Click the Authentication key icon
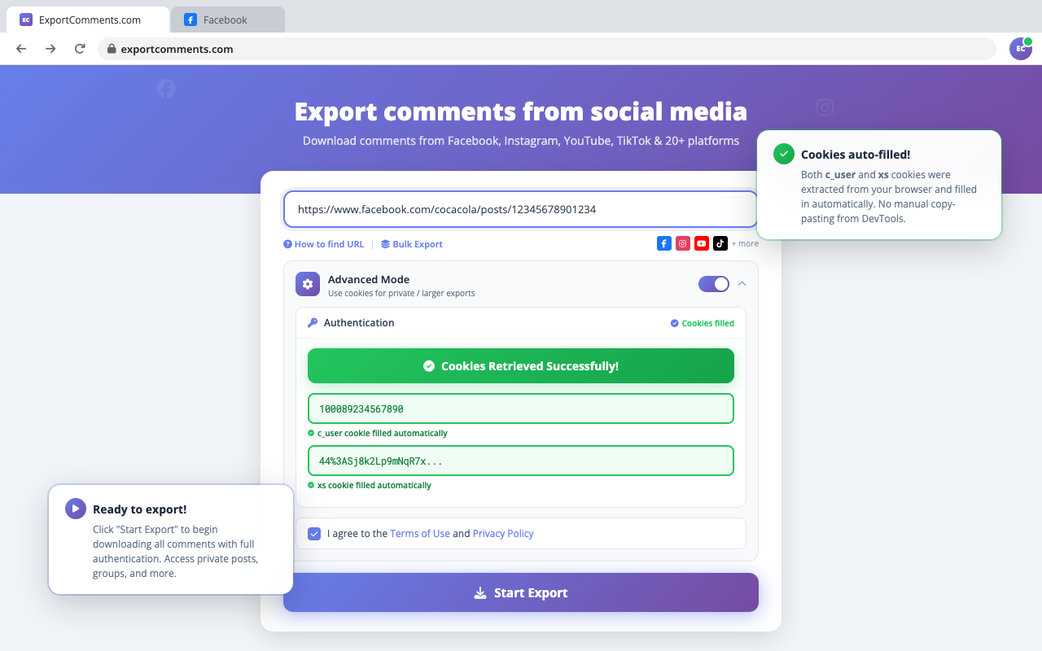This screenshot has height=651, width=1042. pos(313,323)
